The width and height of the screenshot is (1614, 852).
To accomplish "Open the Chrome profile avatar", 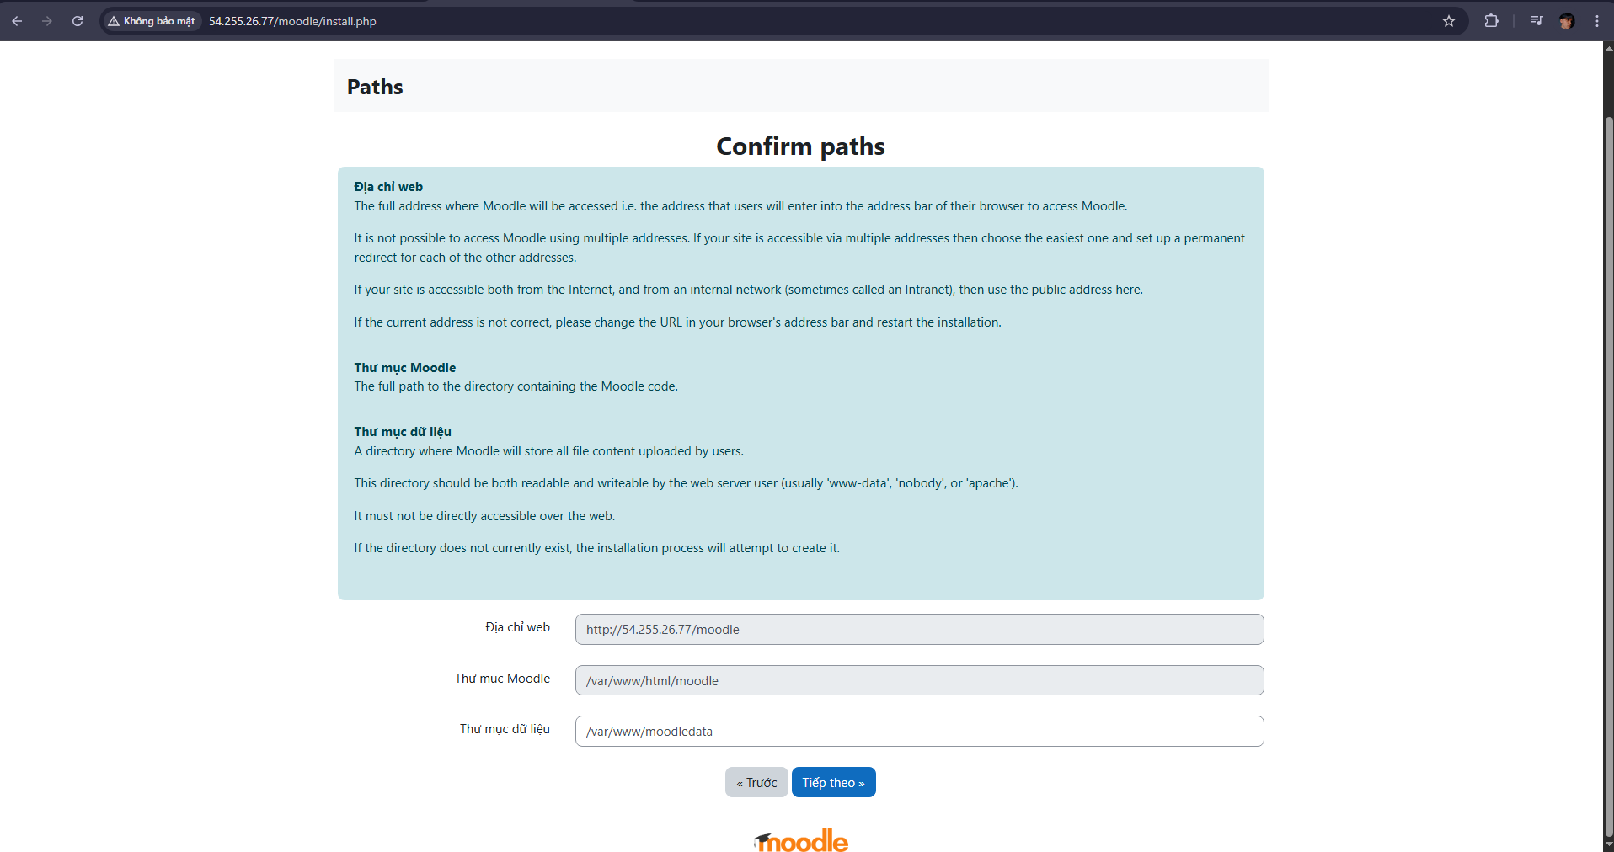I will (x=1567, y=21).
